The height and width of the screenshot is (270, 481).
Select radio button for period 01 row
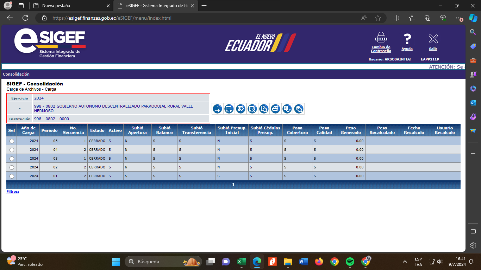coord(12,176)
